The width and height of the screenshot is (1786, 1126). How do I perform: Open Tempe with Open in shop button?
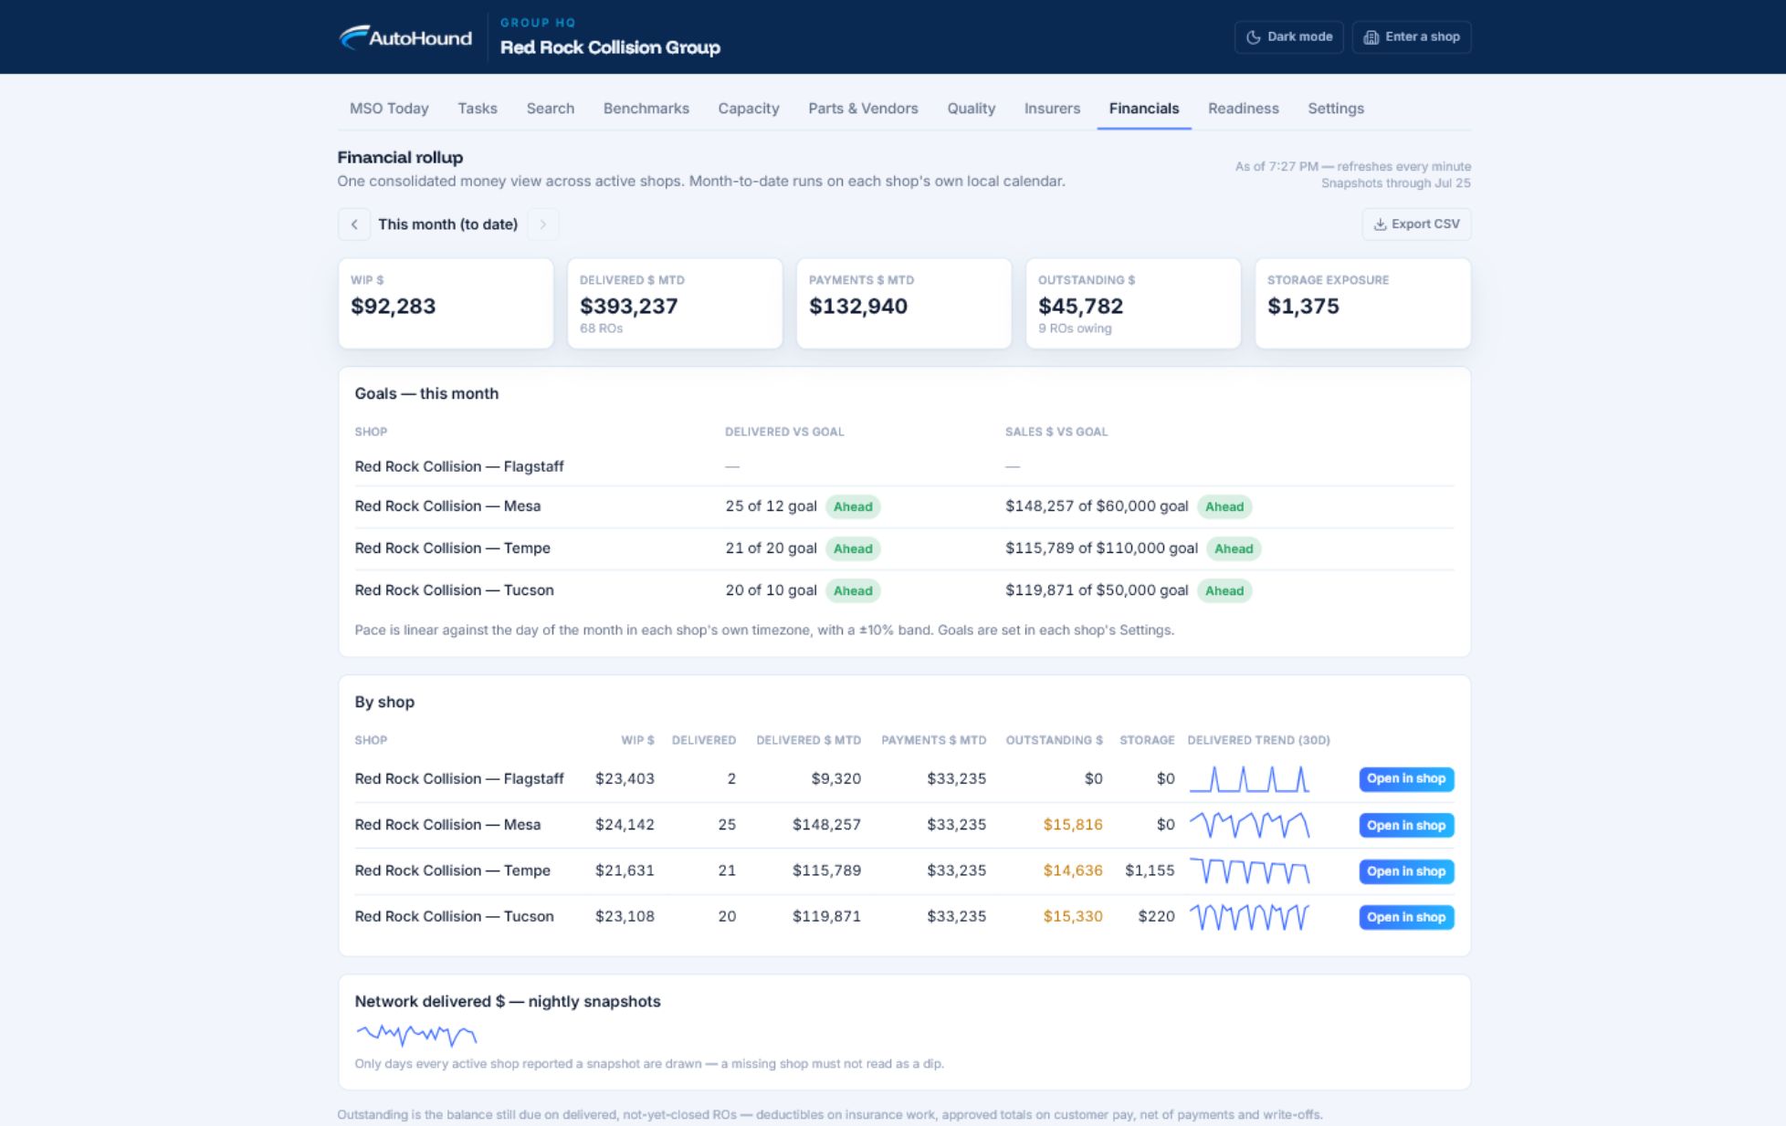click(x=1406, y=871)
